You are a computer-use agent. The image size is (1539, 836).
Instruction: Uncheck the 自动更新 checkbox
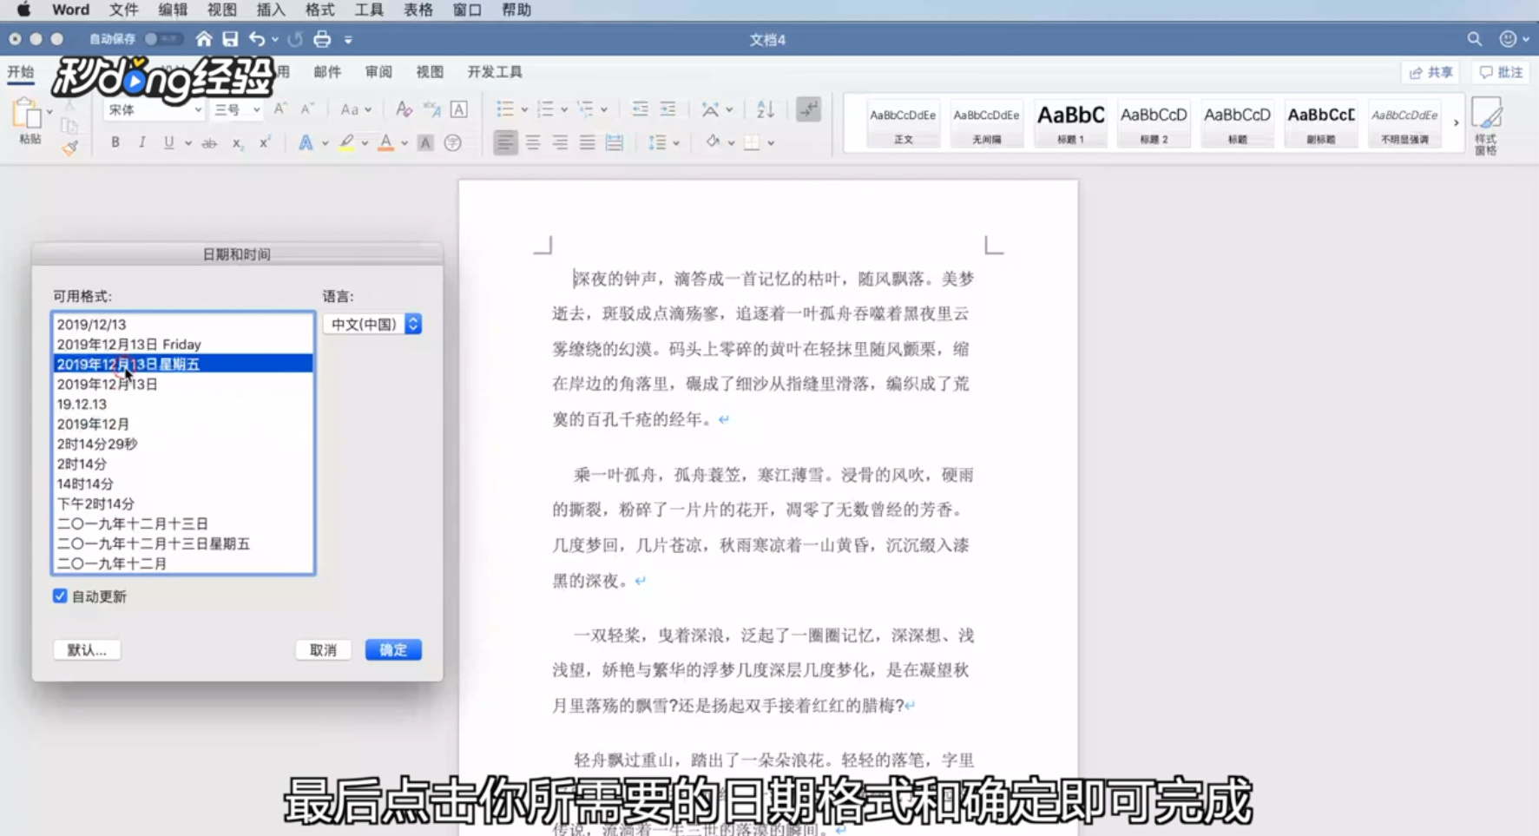pos(60,596)
